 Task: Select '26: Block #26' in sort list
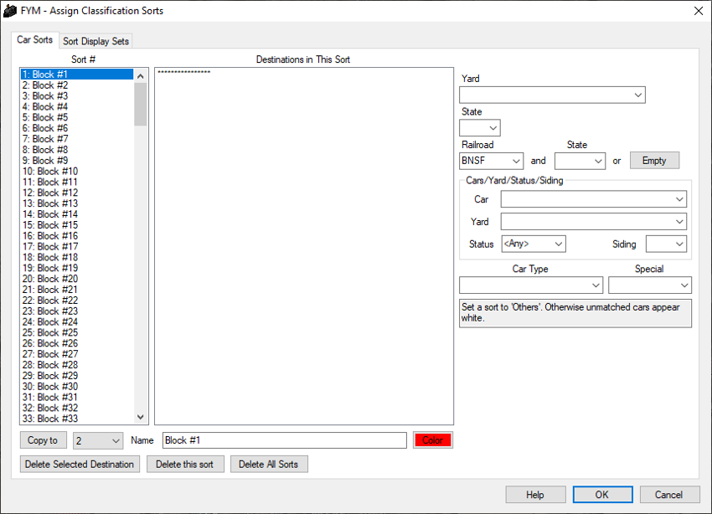[x=77, y=343]
